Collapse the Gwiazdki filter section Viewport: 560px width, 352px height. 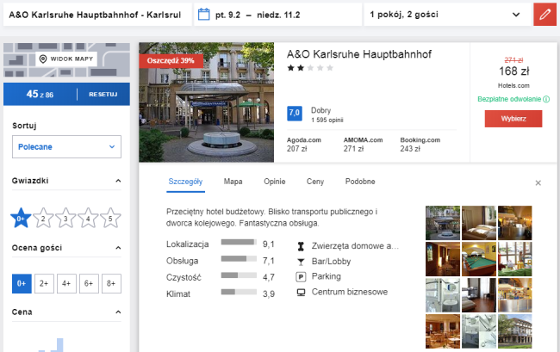pos(118,181)
